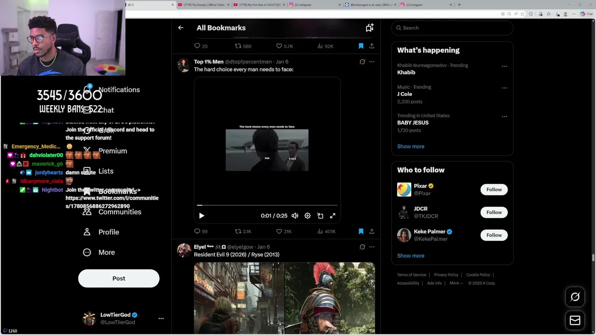Open the Ryse (2013) image
Image resolution: width=596 pixels, height=335 pixels.
(x=330, y=298)
